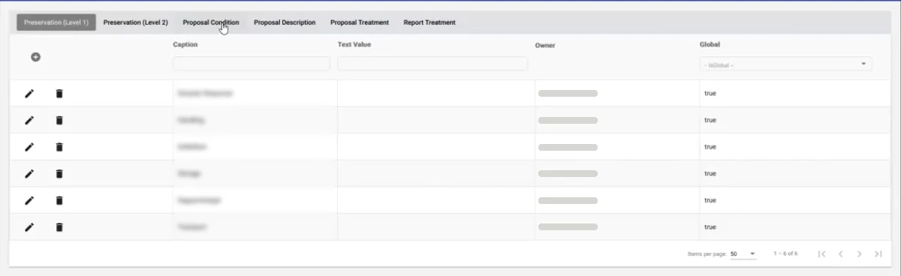The width and height of the screenshot is (901, 276).
Task: Delete the fourth table row via trash icon
Action: pyautogui.click(x=59, y=173)
